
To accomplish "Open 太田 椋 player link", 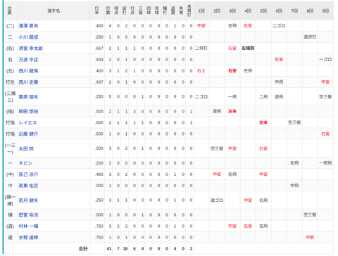I will coord(26,148).
